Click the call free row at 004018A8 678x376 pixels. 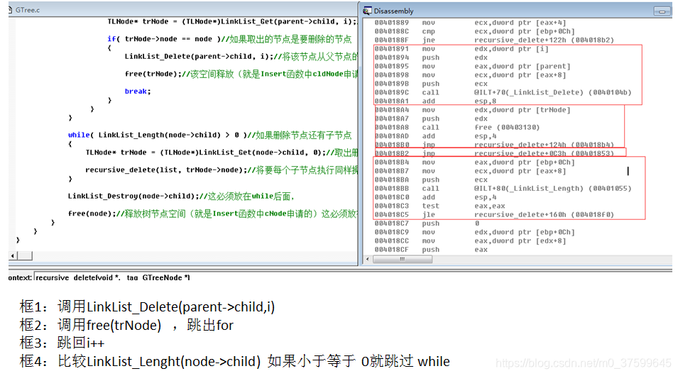coord(457,127)
